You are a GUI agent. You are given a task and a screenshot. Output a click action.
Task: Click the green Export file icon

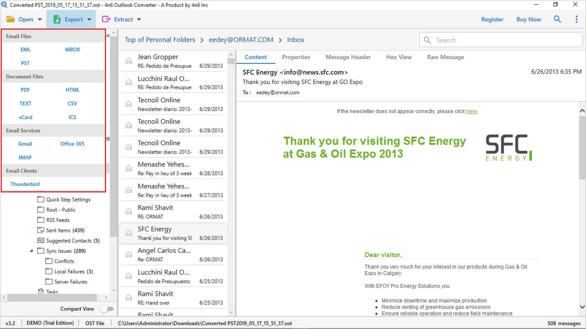tap(57, 19)
